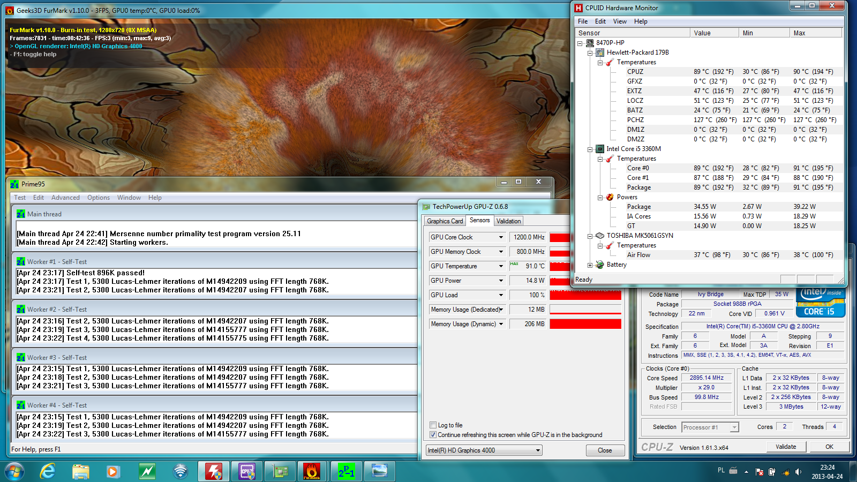Click the GPU-Z title bar icon

coord(426,207)
